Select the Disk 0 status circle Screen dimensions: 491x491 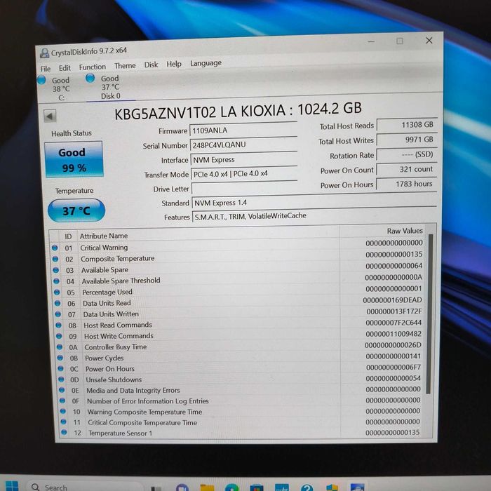pos(90,78)
